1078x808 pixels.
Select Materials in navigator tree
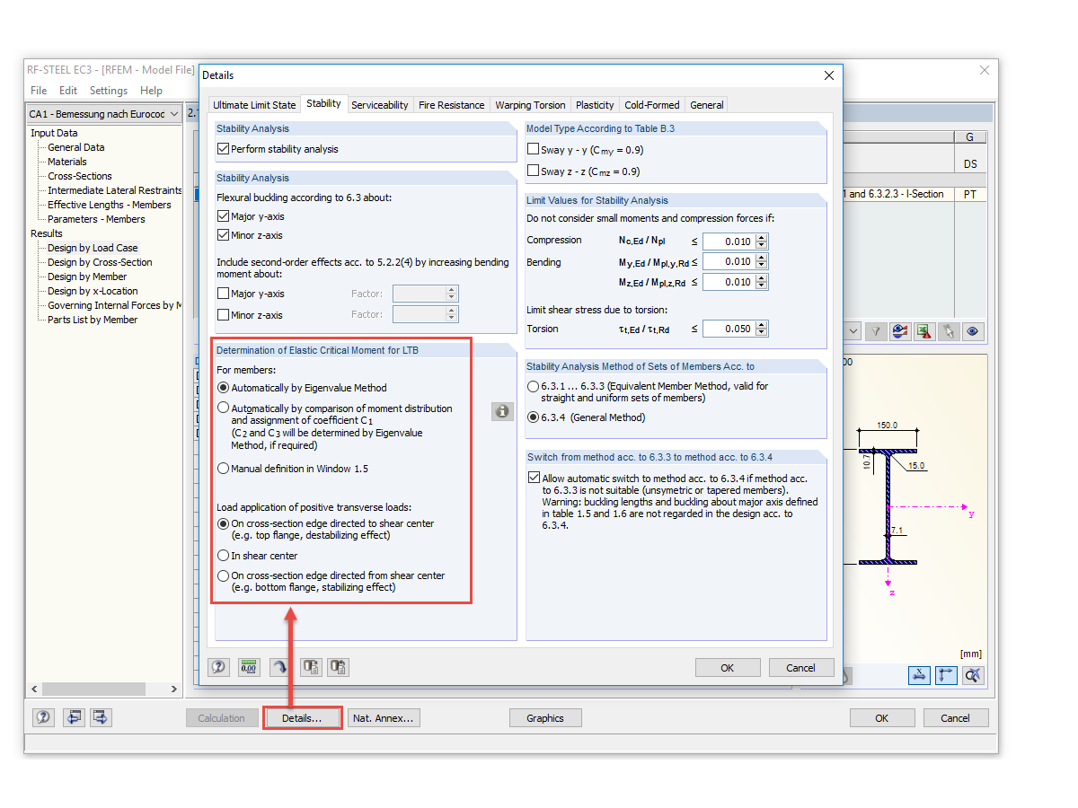(x=67, y=162)
